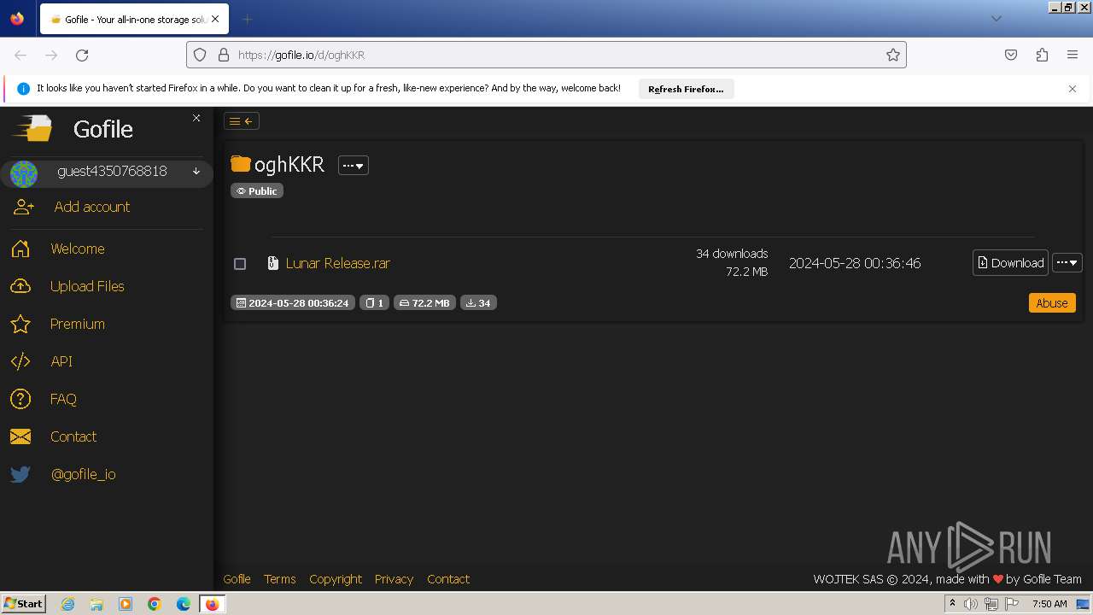
Task: Click the 72.2 MB folder size badge
Action: [424, 303]
